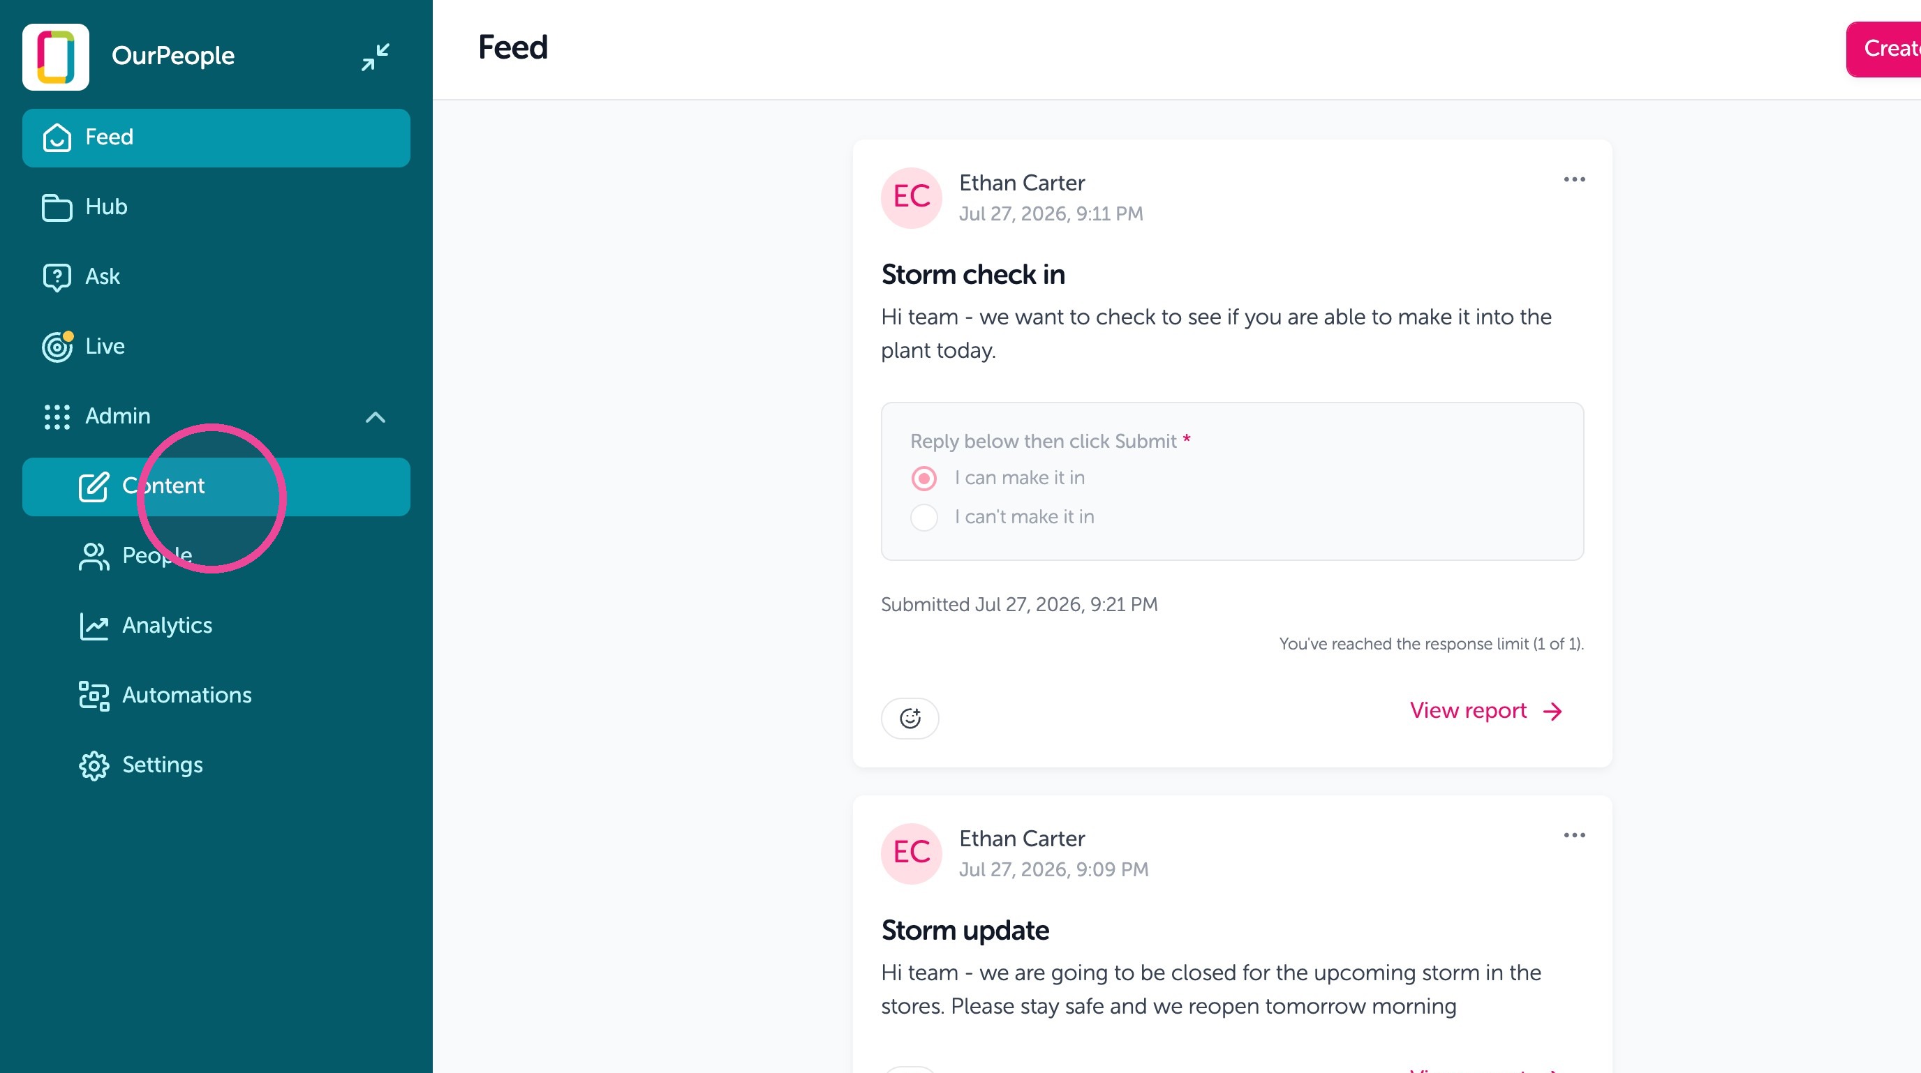Screen dimensions: 1921x1073
Task: Go to the Feed menu item
Action: tap(216, 138)
